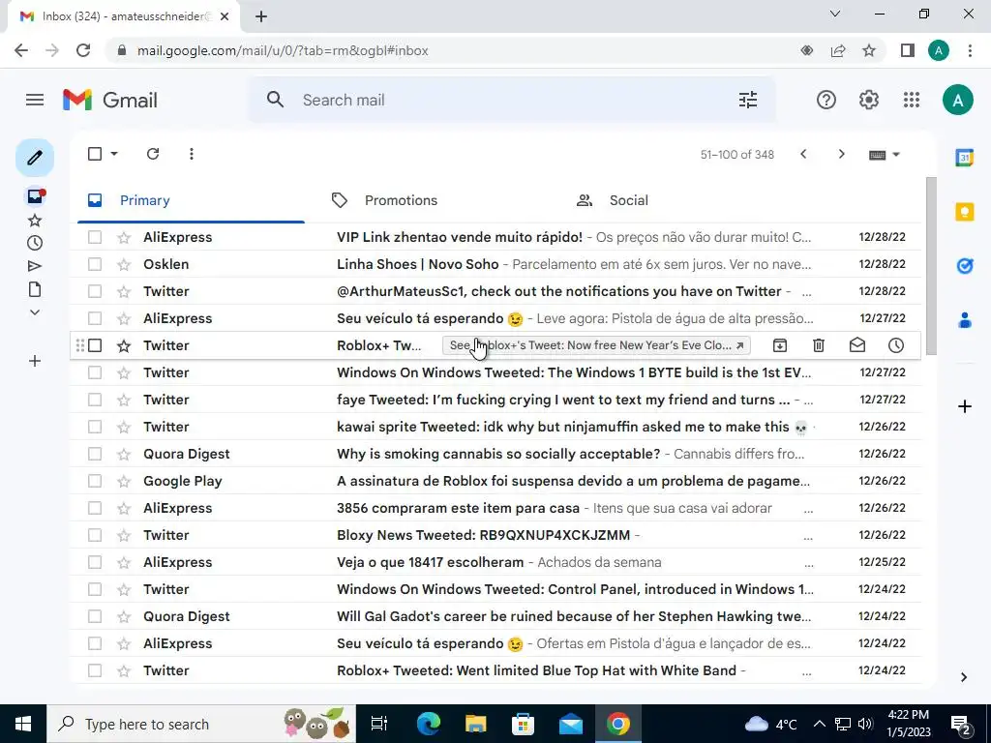Mark hovered Roblox+ email as unread

click(857, 345)
